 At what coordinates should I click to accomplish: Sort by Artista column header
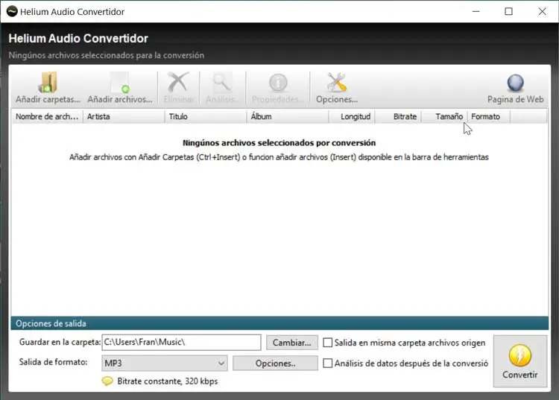coord(124,116)
